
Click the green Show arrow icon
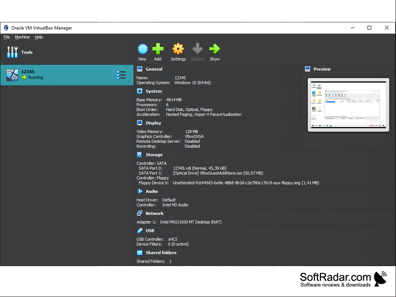215,49
